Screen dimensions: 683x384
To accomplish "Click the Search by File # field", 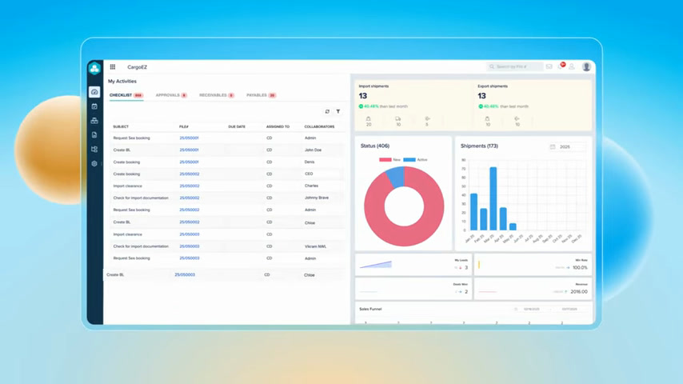I will pyautogui.click(x=514, y=66).
